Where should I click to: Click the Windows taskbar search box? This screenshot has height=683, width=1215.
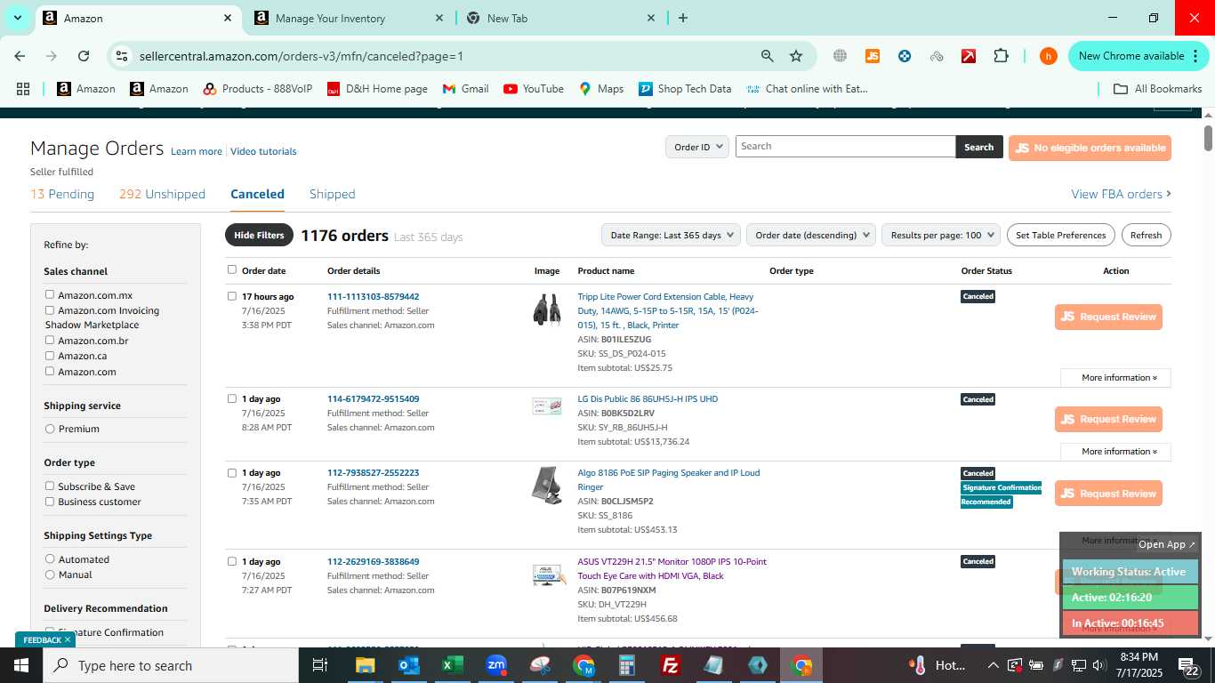[171, 665]
